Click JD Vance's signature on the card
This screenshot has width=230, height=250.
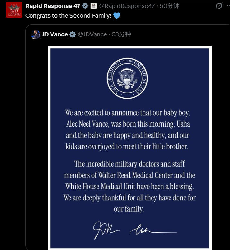click(x=106, y=230)
